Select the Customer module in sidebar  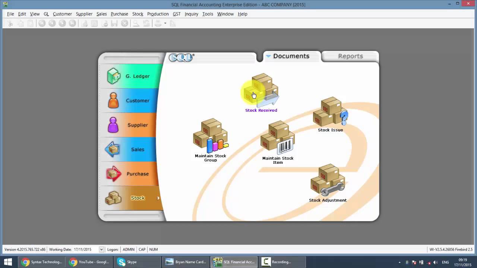click(x=130, y=100)
